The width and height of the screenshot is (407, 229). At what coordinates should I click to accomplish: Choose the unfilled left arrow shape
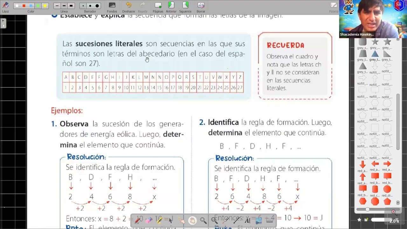[387, 66]
